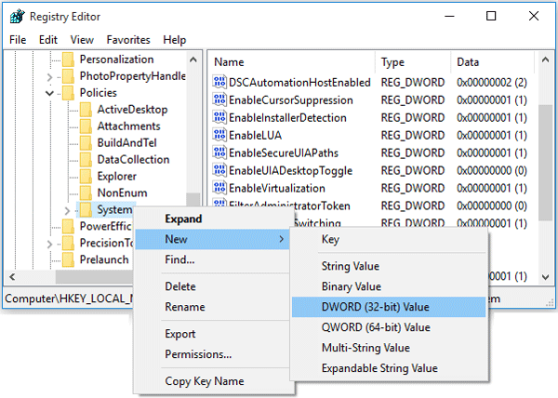The height and width of the screenshot is (398, 558).
Task: Open the Favorites menu
Action: [x=127, y=40]
